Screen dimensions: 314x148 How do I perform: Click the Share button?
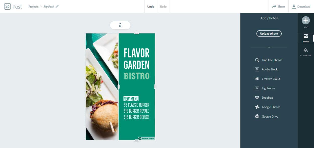coord(278,7)
